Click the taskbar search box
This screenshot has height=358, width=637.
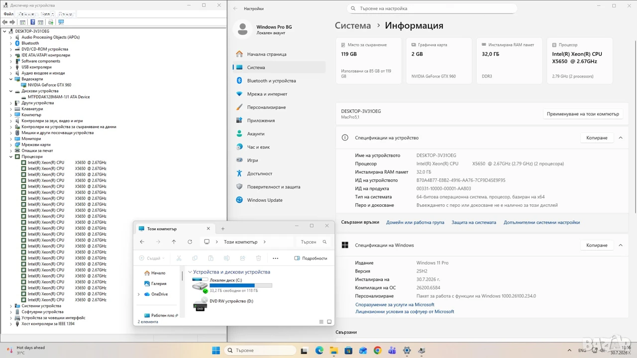point(262,351)
